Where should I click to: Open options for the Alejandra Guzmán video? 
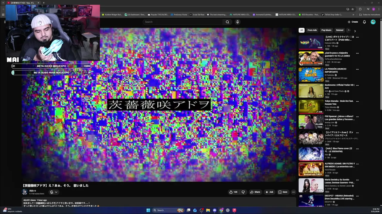[x=357, y=53]
